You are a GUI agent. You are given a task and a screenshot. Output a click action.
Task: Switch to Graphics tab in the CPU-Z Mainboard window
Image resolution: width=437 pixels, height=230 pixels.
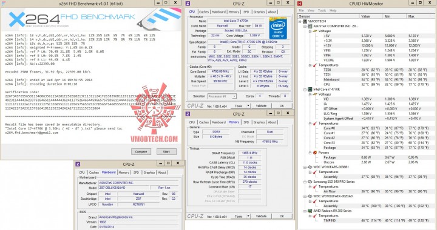coord(149,172)
